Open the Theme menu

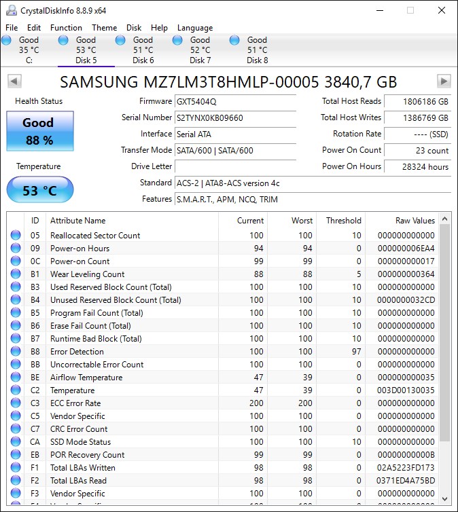point(104,28)
